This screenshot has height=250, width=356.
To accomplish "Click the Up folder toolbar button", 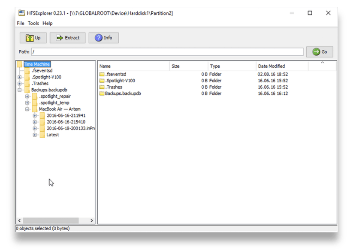I will [33, 38].
